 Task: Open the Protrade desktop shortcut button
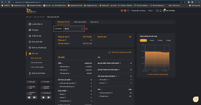point(46,87)
